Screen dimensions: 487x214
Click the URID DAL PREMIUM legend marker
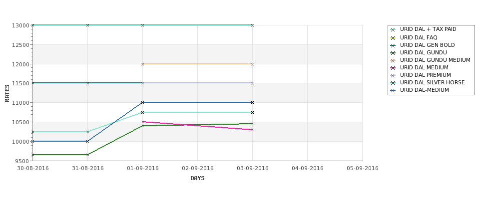393,75
